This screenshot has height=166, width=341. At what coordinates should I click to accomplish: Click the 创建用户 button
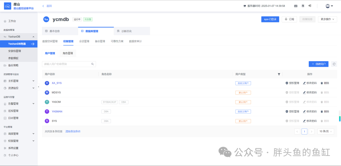click(x=318, y=64)
